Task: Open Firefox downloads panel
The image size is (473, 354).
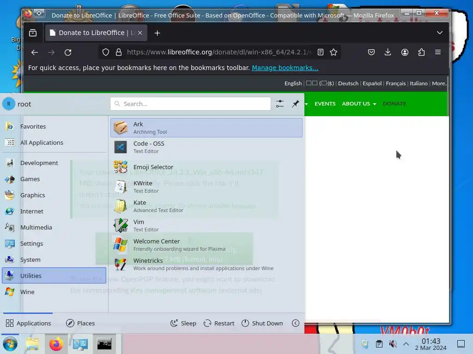Action: pos(388,53)
